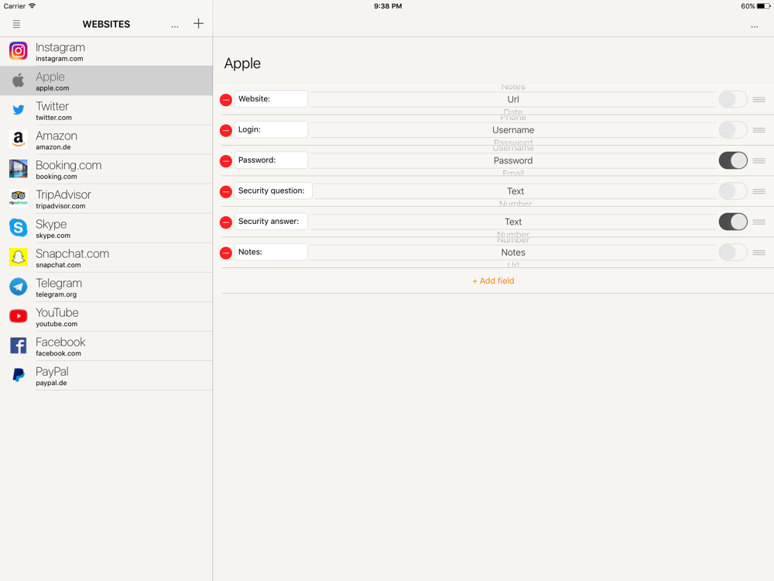The image size is (774, 581).
Task: Delete the Security answer field with red minus
Action: 225,222
